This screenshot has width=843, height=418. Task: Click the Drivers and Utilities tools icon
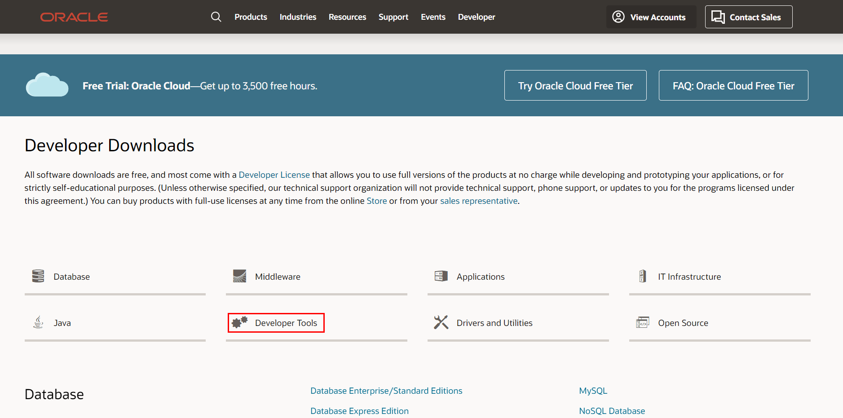click(x=441, y=322)
